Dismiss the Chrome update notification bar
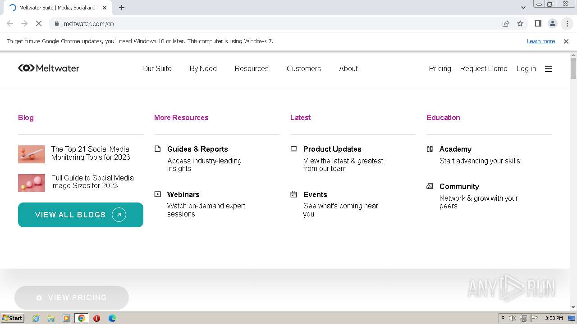This screenshot has height=324, width=577. pos(566,41)
